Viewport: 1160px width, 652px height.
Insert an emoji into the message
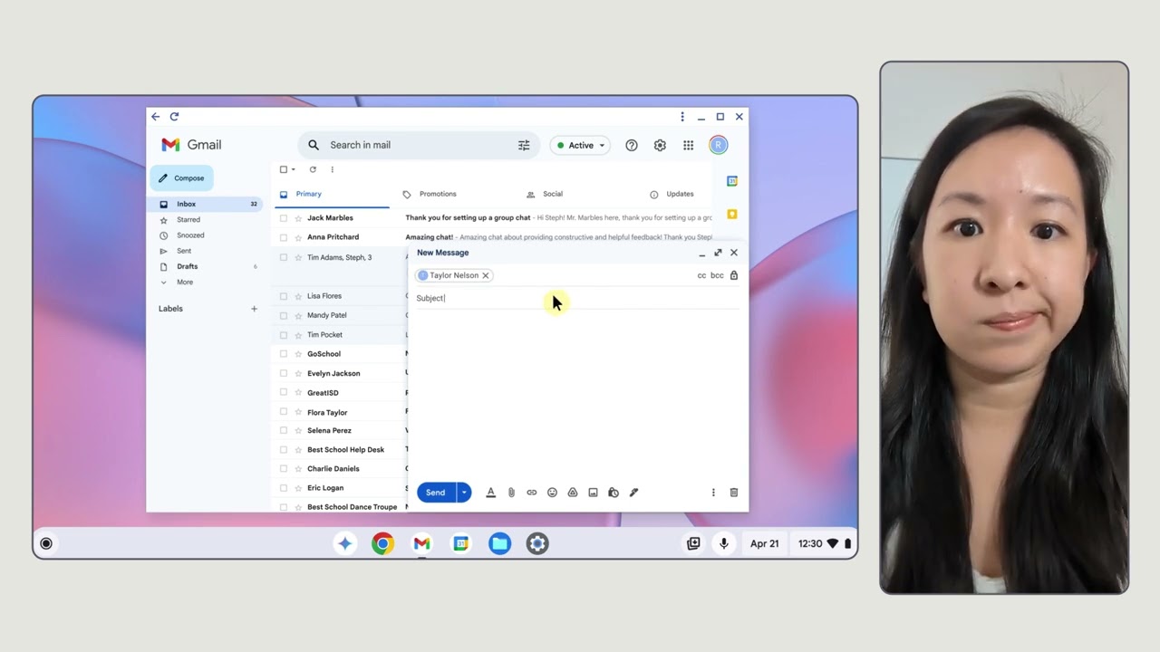coord(552,492)
